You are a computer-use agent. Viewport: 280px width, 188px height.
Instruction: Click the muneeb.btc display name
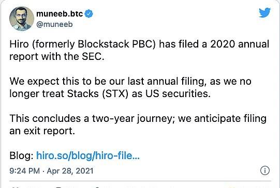coord(60,14)
